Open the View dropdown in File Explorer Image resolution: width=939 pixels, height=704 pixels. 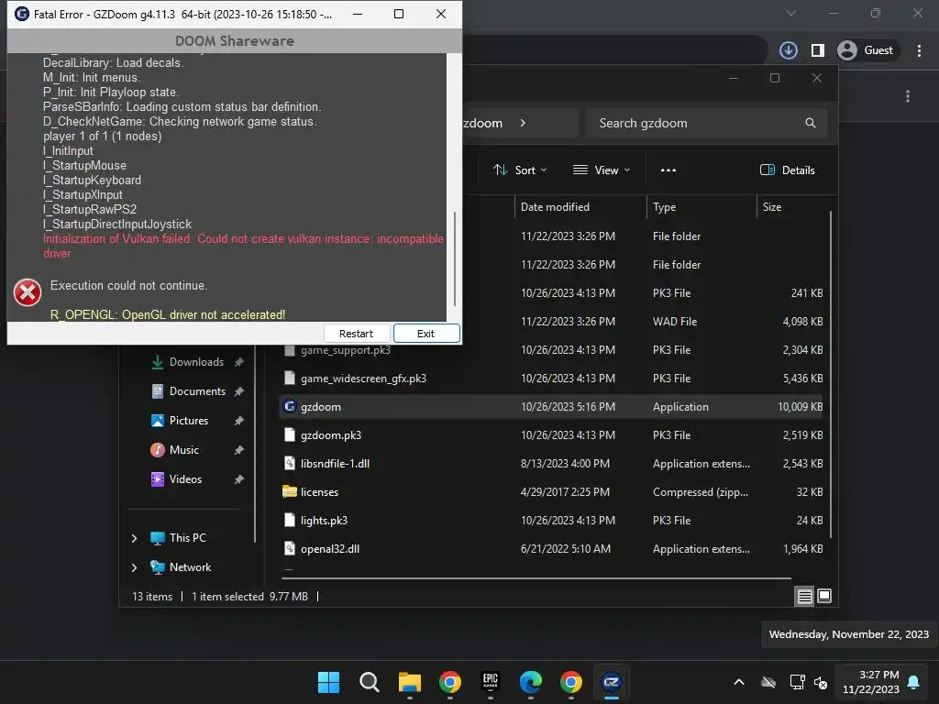[x=602, y=170]
